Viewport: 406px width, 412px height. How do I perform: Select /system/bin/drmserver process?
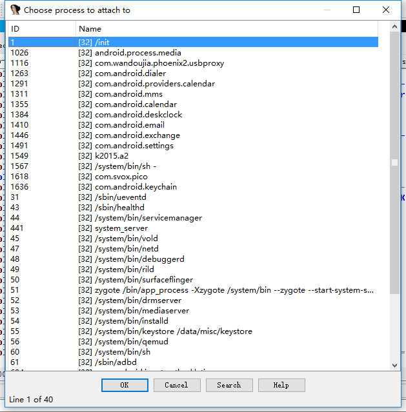tap(194, 300)
